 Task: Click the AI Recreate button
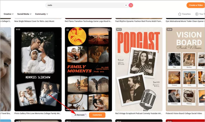pos(80,115)
